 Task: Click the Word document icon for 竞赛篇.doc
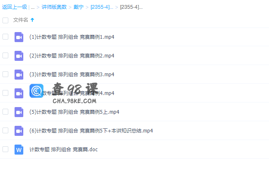coord(19,150)
